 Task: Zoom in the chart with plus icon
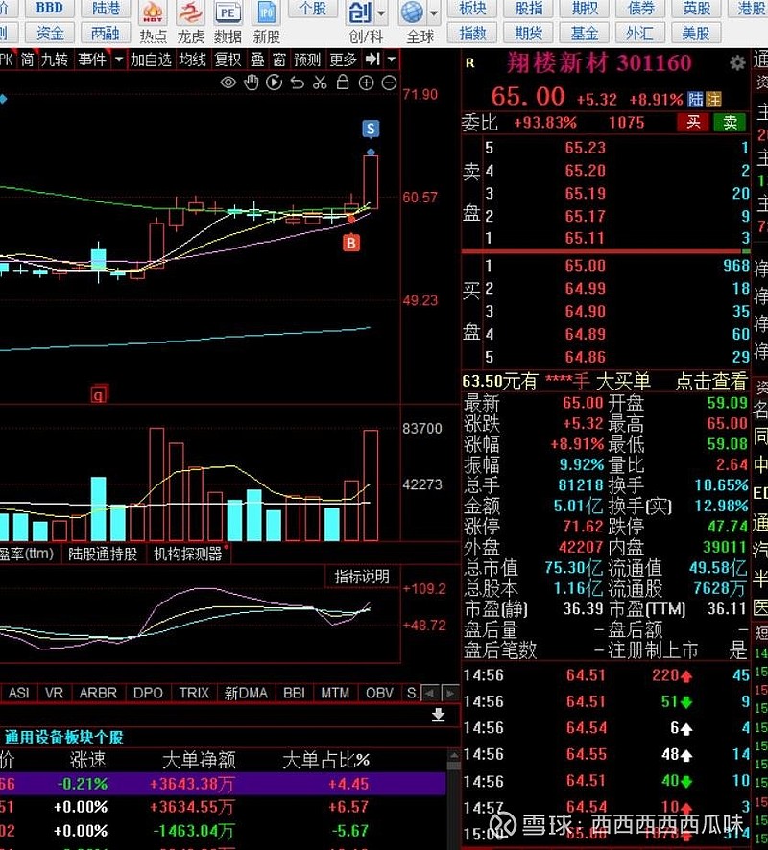[366, 83]
